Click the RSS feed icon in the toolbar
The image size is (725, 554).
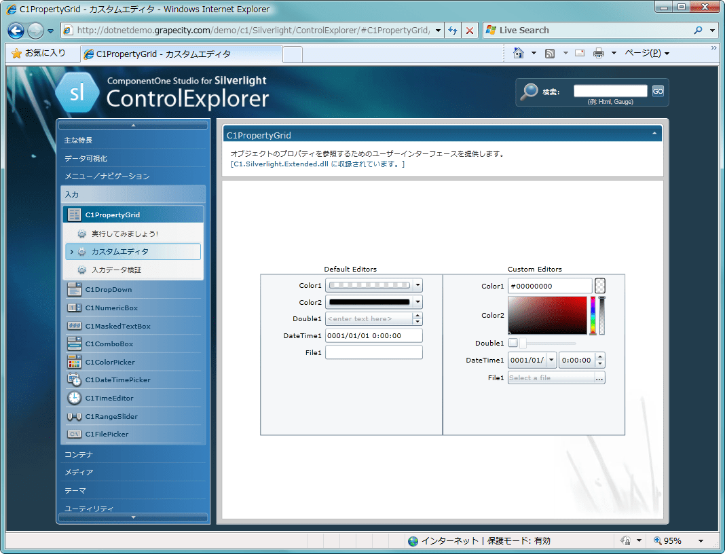[x=549, y=52]
